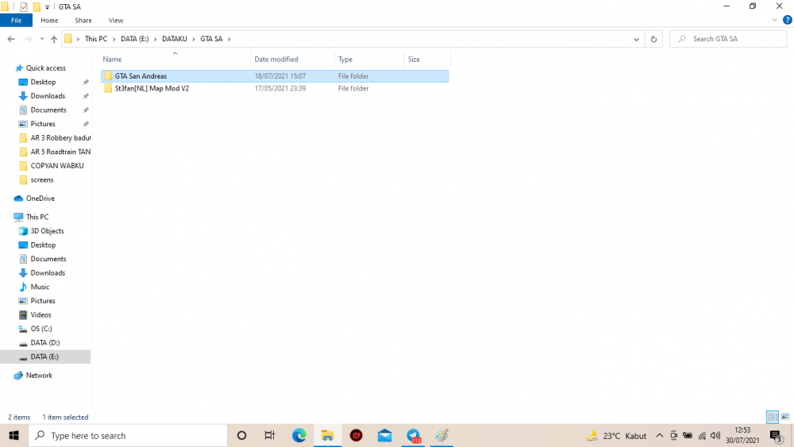794x447 pixels.
Task: Go up one folder level
Action: coord(54,39)
